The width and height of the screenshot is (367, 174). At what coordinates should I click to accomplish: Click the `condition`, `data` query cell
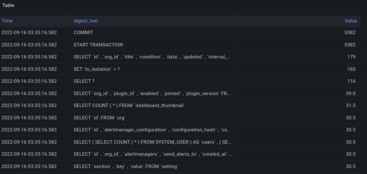(x=154, y=57)
